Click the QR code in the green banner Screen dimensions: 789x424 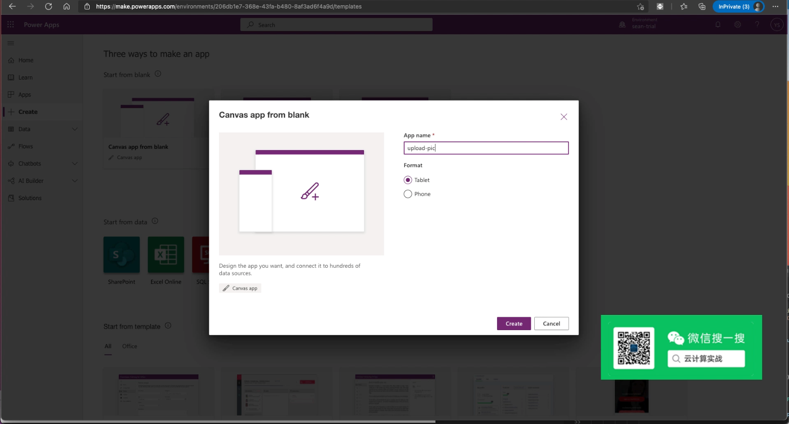click(x=634, y=348)
